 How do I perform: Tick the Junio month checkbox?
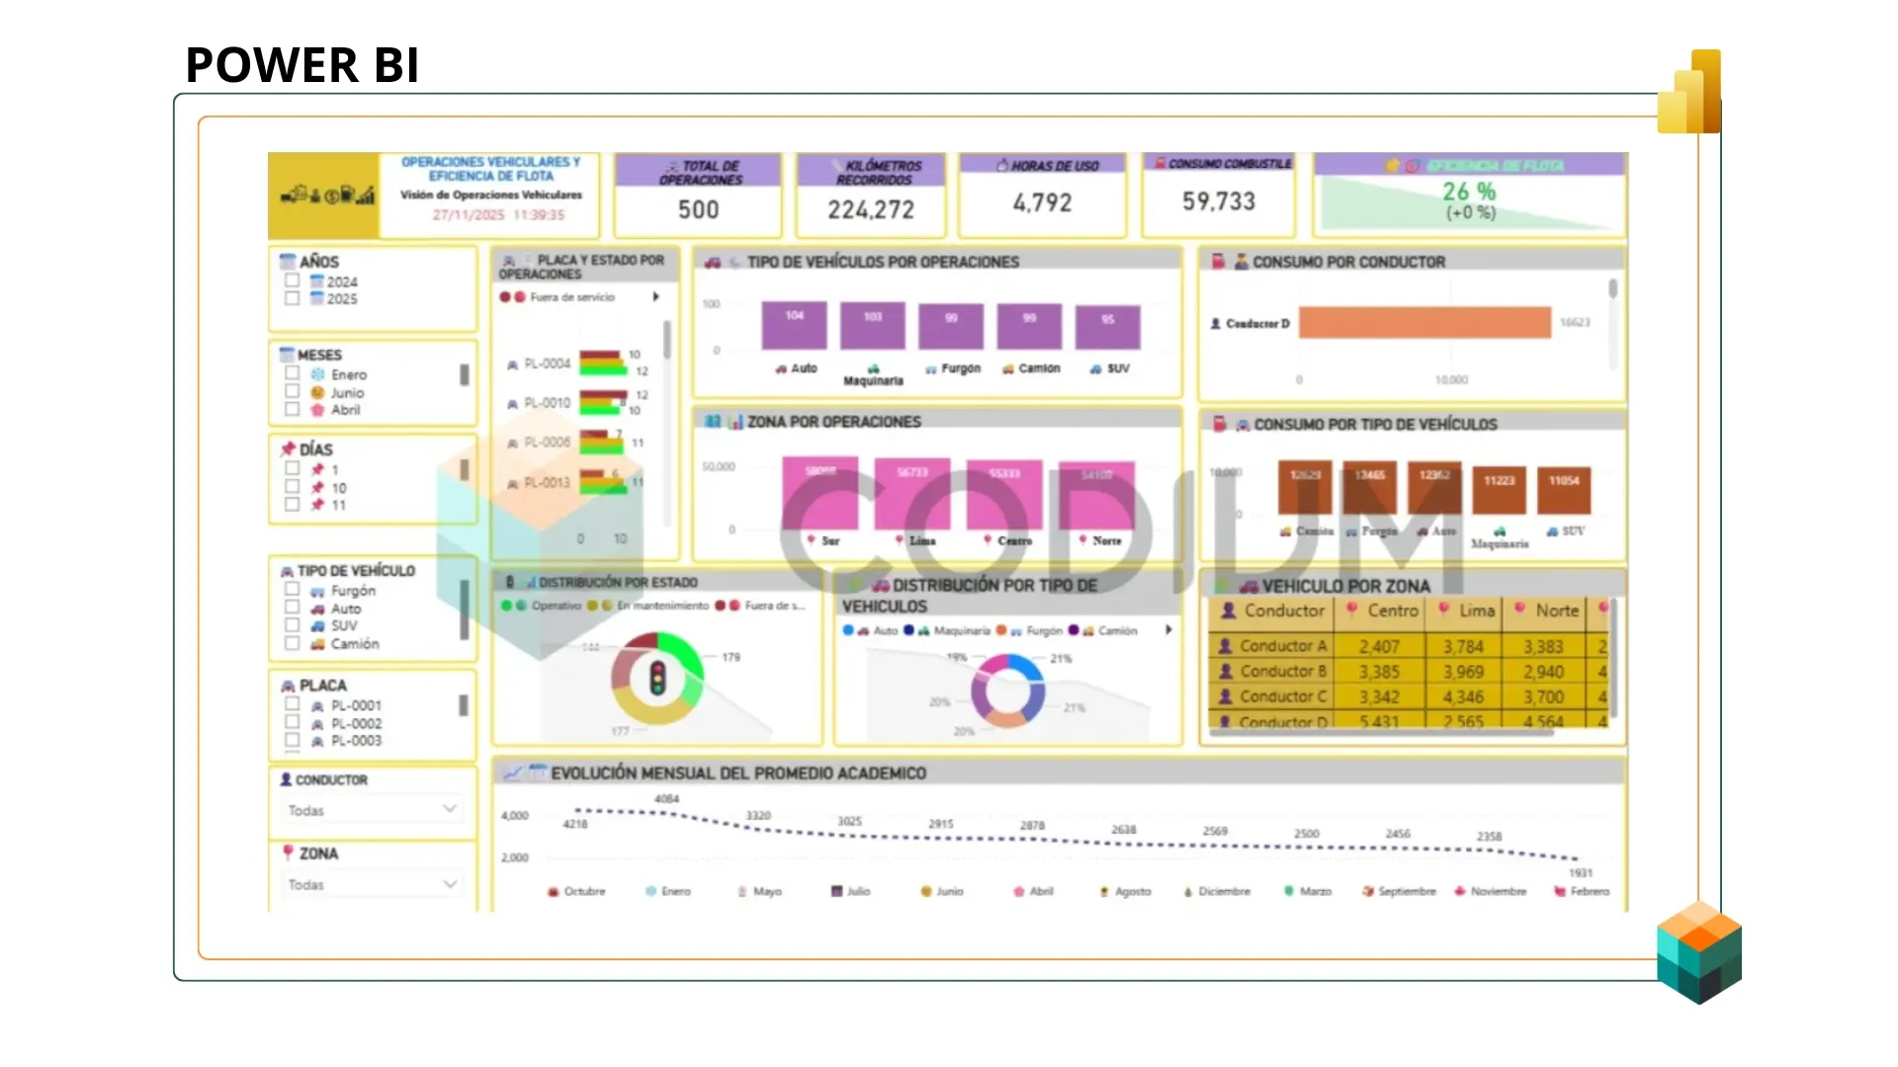coord(292,391)
